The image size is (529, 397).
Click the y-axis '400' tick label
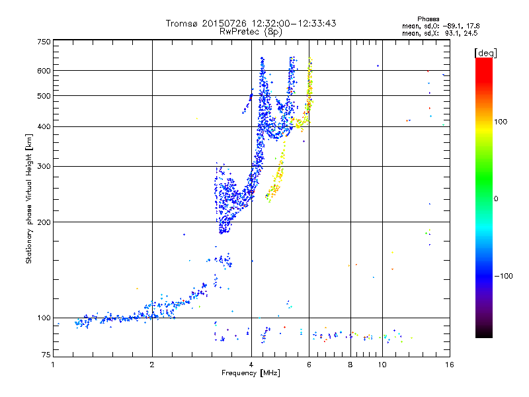pyautogui.click(x=44, y=126)
